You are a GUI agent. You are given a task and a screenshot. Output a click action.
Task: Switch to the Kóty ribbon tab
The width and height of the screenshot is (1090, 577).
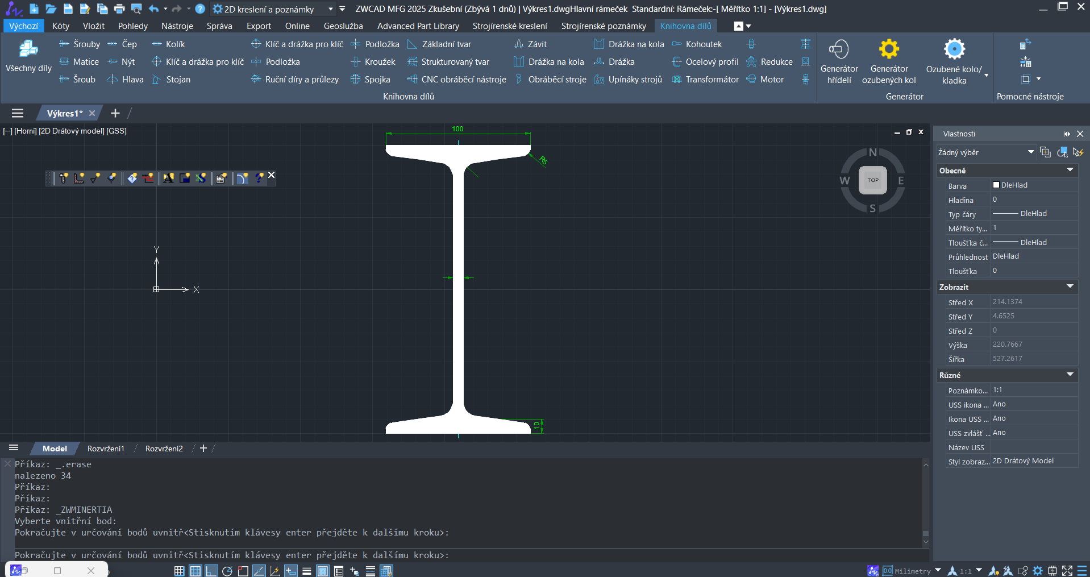click(x=61, y=26)
